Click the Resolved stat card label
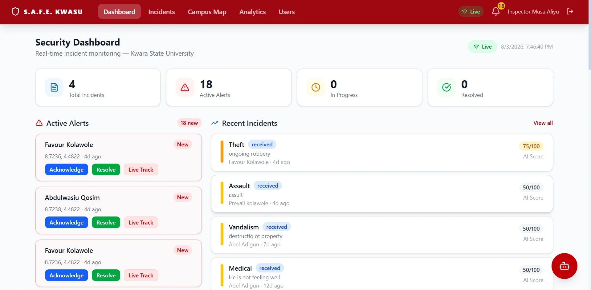The image size is (591, 290). pos(472,95)
